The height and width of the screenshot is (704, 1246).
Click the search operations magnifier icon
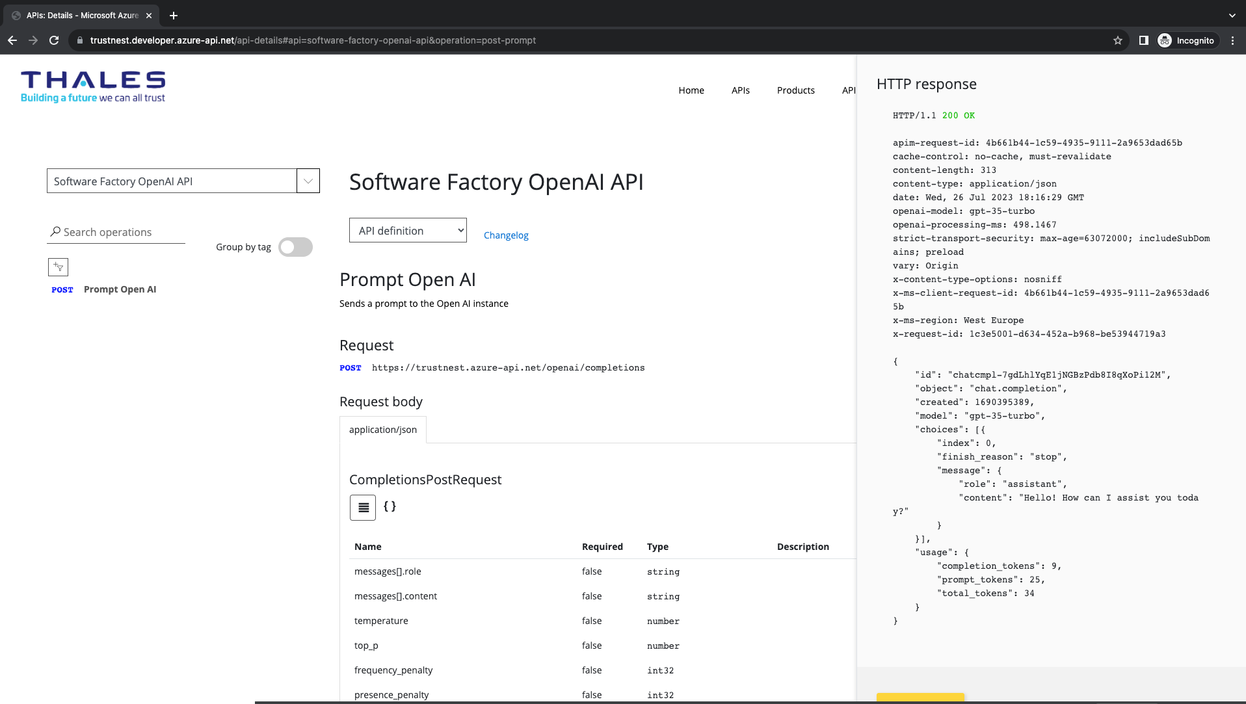56,231
